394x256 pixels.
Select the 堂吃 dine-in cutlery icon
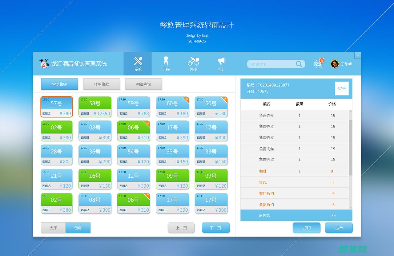tap(138, 60)
